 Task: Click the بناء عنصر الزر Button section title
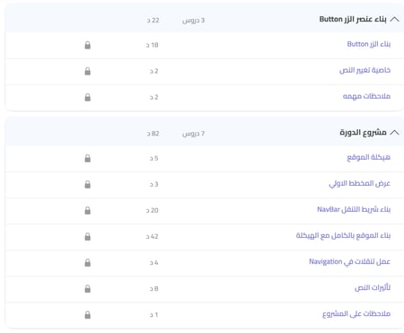pyautogui.click(x=353, y=20)
